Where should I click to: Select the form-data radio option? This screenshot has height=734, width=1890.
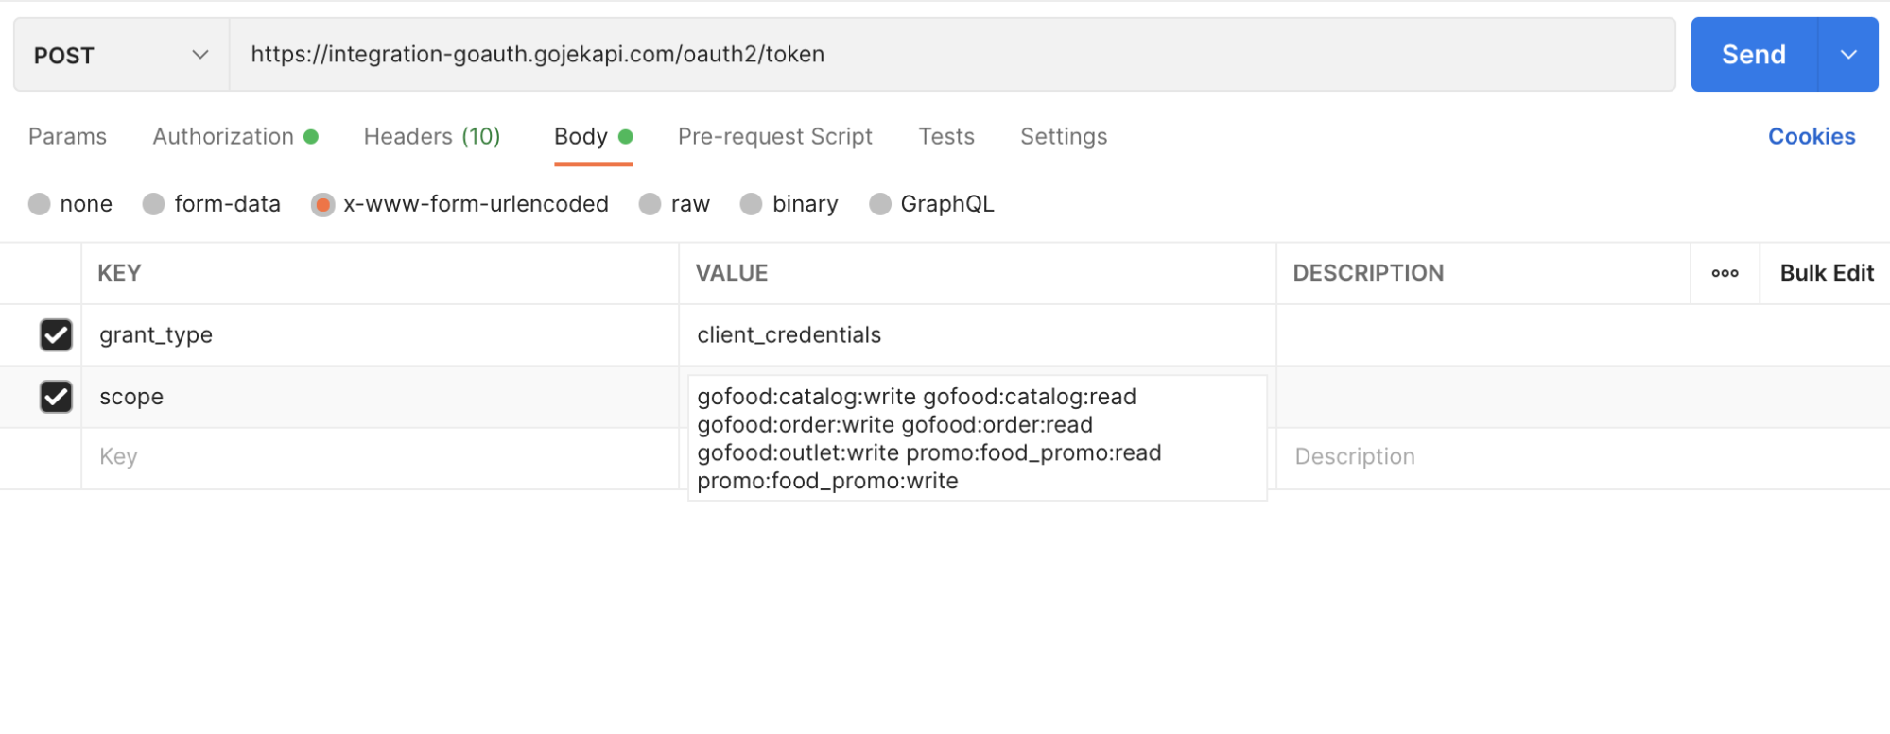coord(153,204)
